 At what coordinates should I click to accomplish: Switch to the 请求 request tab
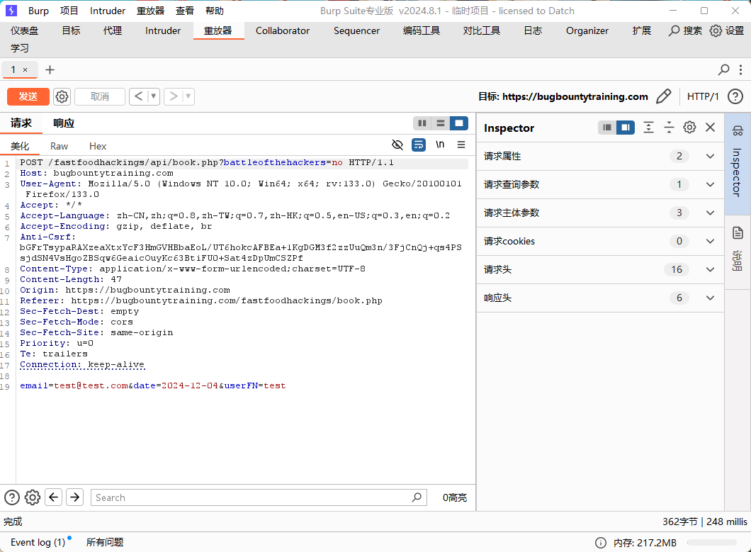click(21, 123)
